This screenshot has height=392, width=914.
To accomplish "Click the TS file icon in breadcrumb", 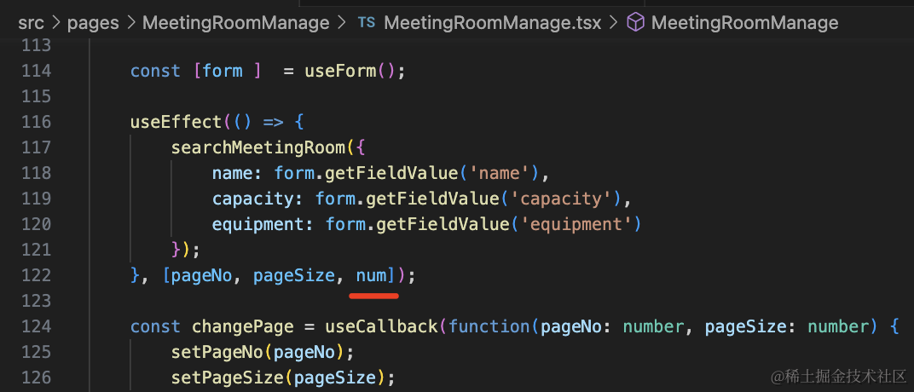I will tap(366, 23).
